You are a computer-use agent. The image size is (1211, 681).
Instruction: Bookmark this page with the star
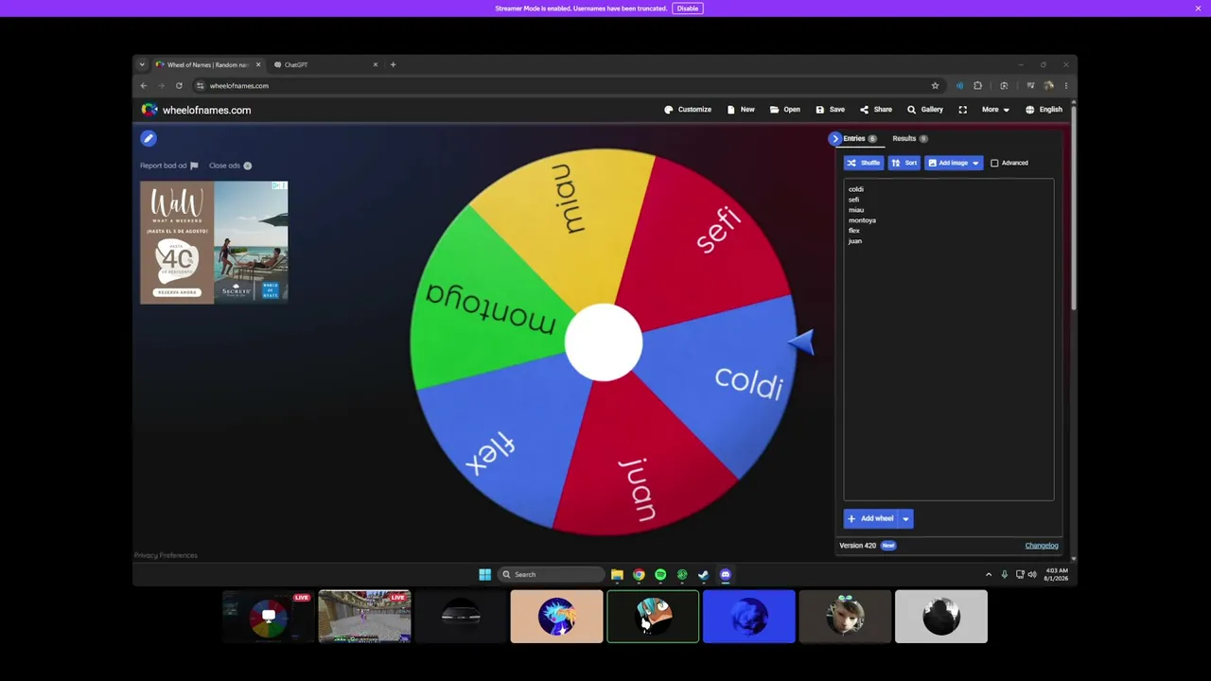pos(935,86)
